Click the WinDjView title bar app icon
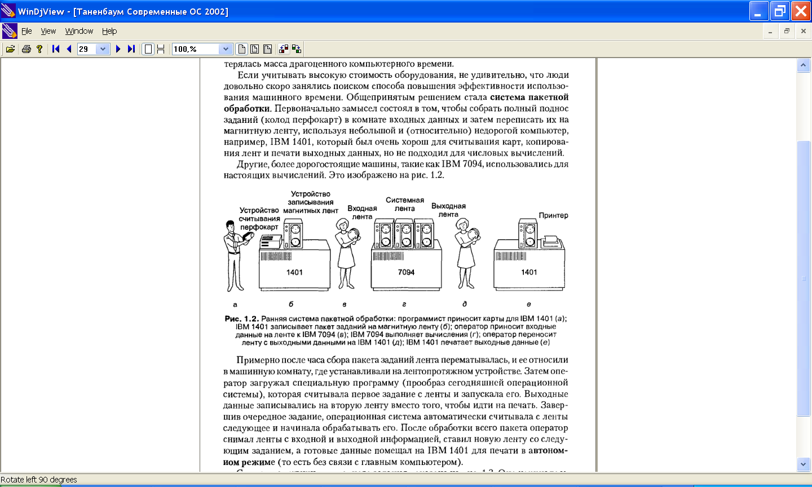The width and height of the screenshot is (812, 487). tap(8, 11)
